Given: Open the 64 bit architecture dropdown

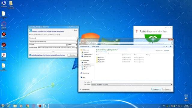Looking at the screenshot, I should click(73, 44).
